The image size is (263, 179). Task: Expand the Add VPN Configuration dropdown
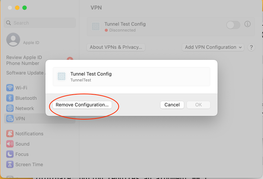point(213,47)
